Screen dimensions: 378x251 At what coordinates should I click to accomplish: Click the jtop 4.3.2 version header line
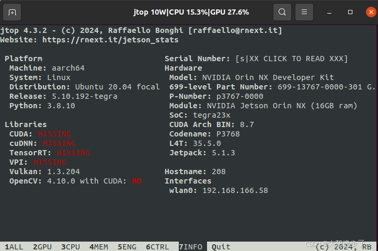point(141,31)
